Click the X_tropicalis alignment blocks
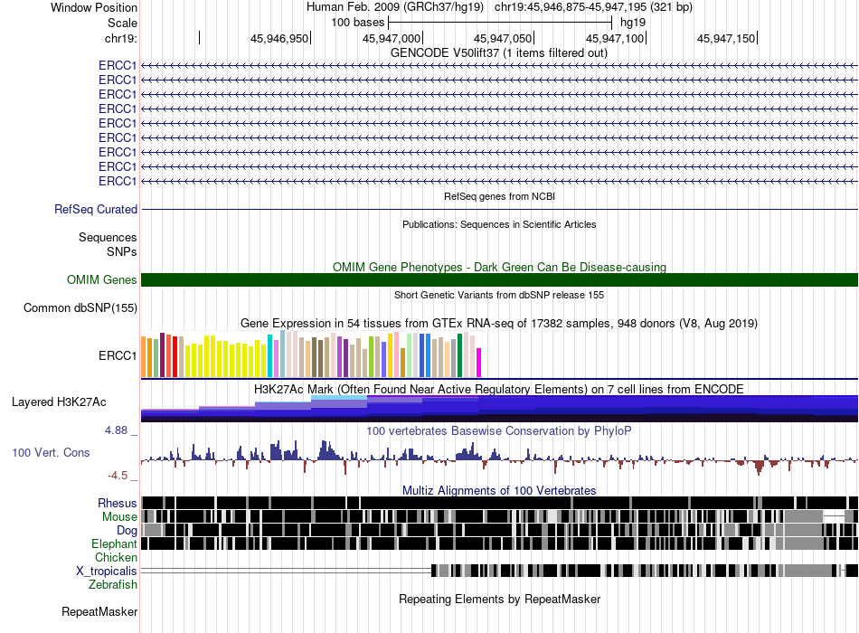This screenshot has width=859, height=633. tap(644, 571)
